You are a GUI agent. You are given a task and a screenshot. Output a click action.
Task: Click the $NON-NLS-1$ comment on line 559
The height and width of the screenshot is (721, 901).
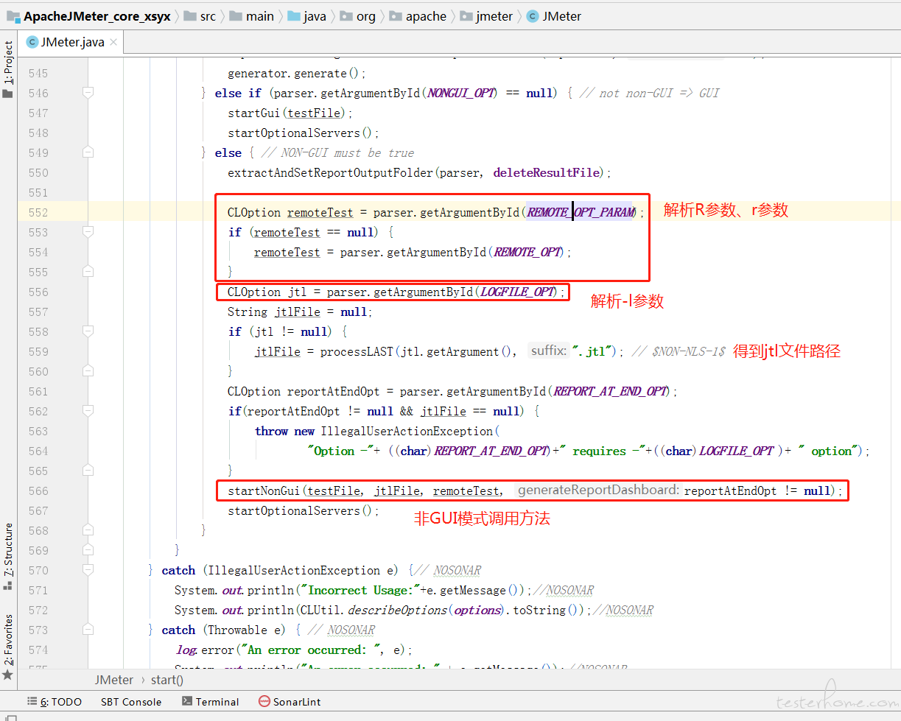point(679,351)
